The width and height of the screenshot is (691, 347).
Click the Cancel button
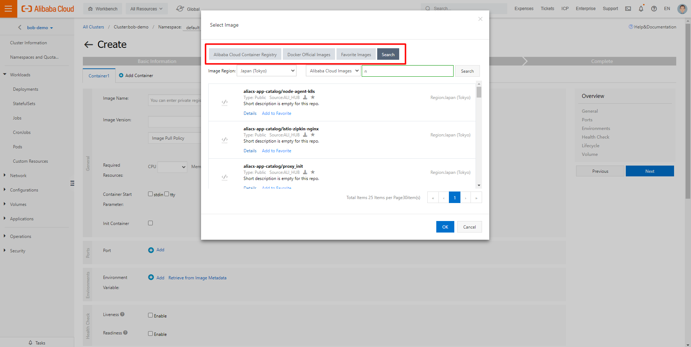(x=469, y=227)
